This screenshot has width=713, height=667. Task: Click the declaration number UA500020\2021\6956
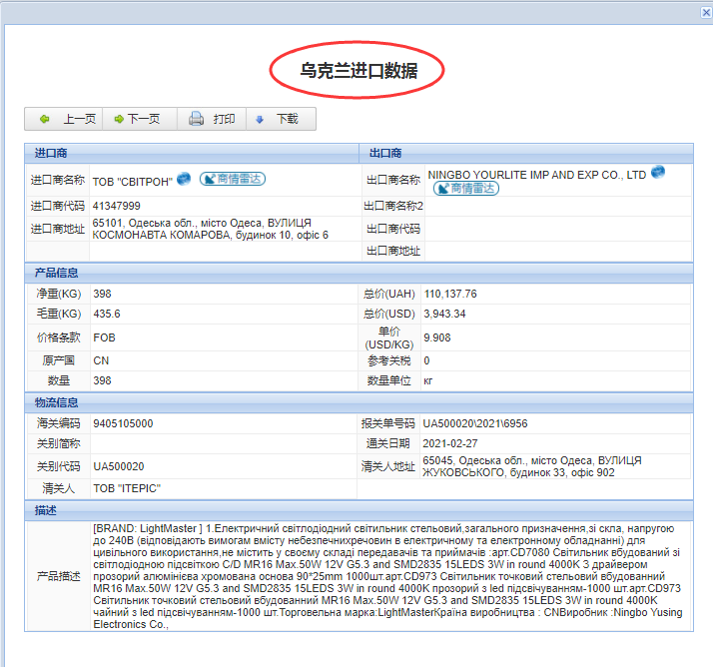click(474, 423)
